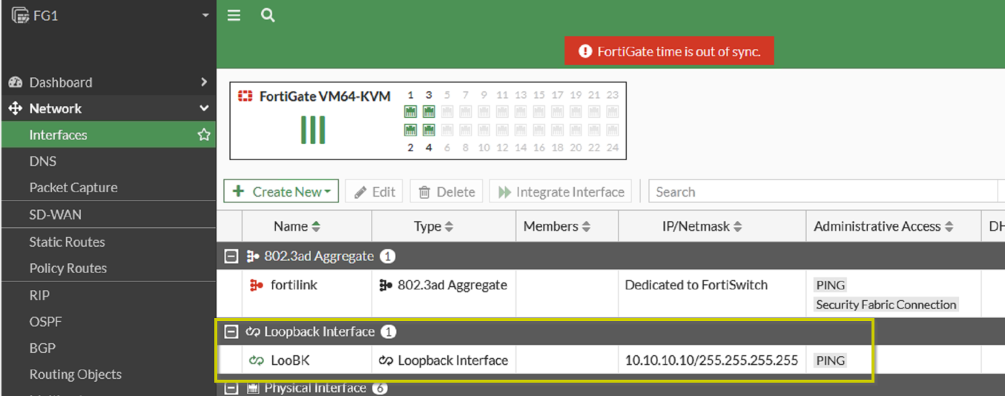This screenshot has width=1005, height=396.
Task: Focus the interface Search field
Action: click(x=823, y=191)
